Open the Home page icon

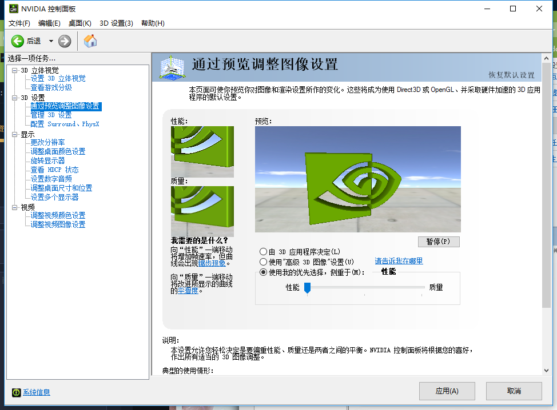point(90,41)
